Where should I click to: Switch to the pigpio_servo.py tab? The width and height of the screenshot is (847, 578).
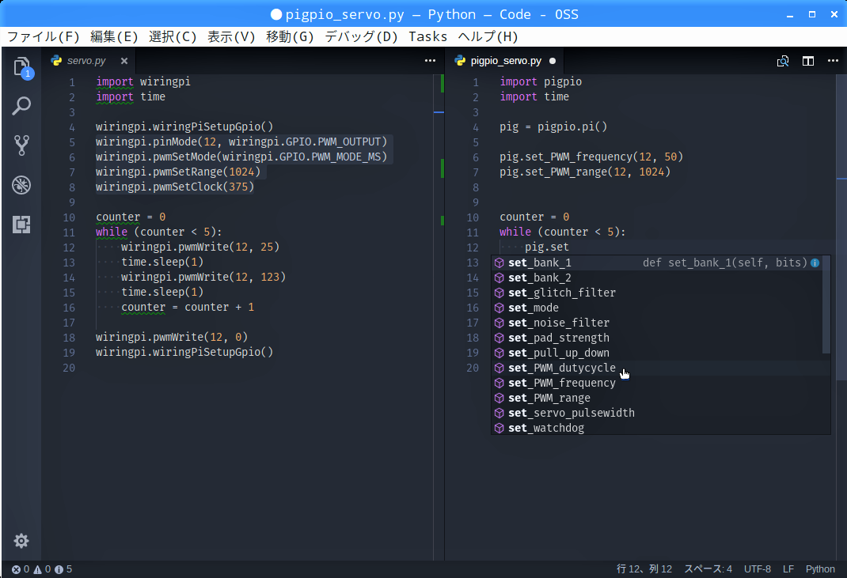[x=506, y=61]
